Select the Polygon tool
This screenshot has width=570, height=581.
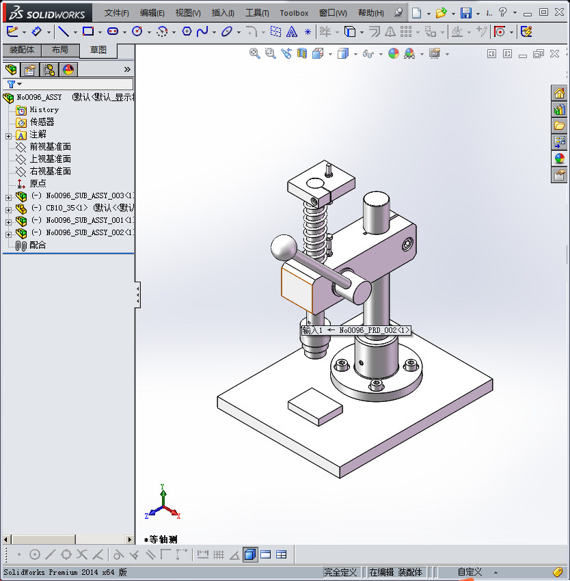click(187, 31)
